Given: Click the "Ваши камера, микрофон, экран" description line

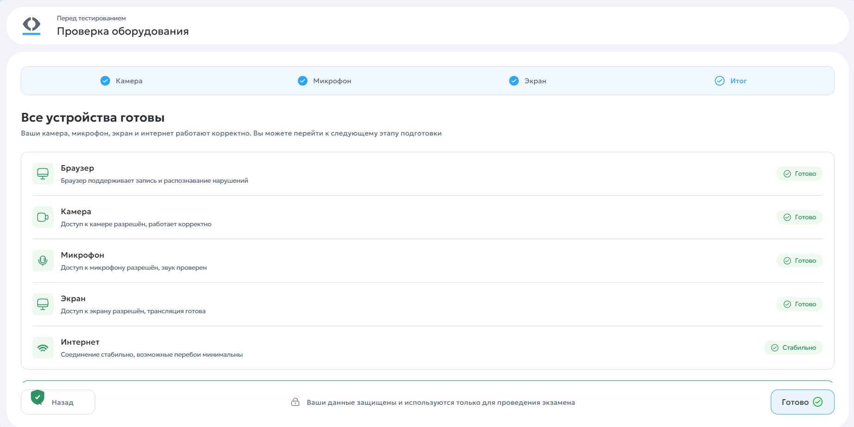Looking at the screenshot, I should pos(231,133).
